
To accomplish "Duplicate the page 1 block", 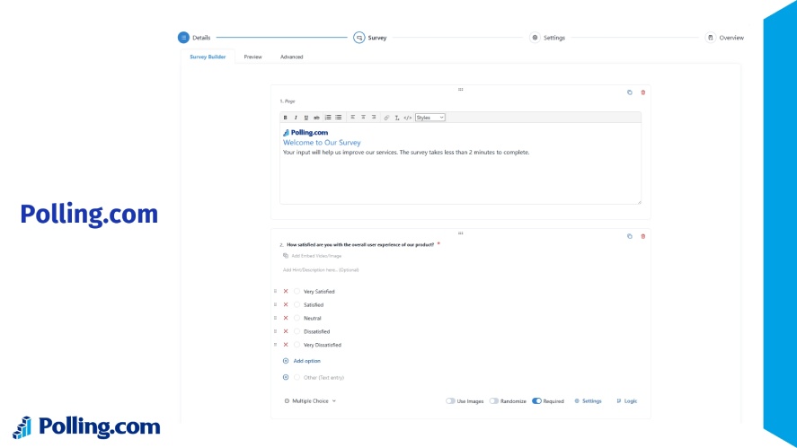I will tap(629, 92).
